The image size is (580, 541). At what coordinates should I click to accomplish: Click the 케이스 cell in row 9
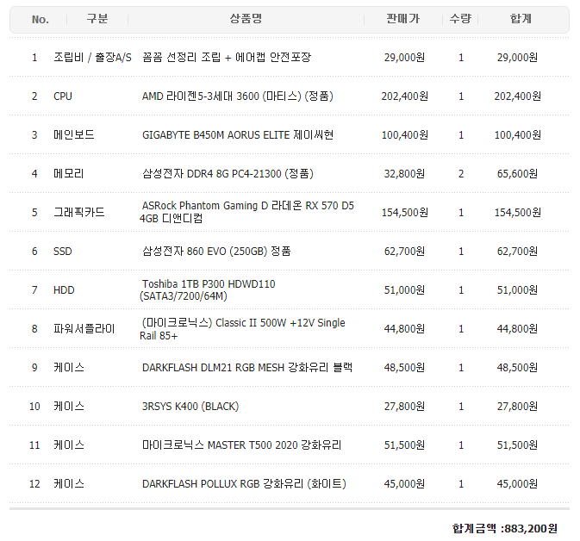click(x=69, y=368)
